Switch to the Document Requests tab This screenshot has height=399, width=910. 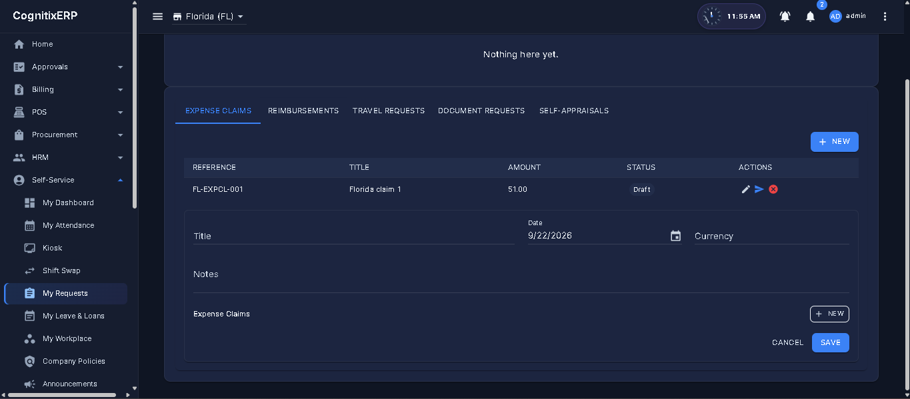(481, 111)
